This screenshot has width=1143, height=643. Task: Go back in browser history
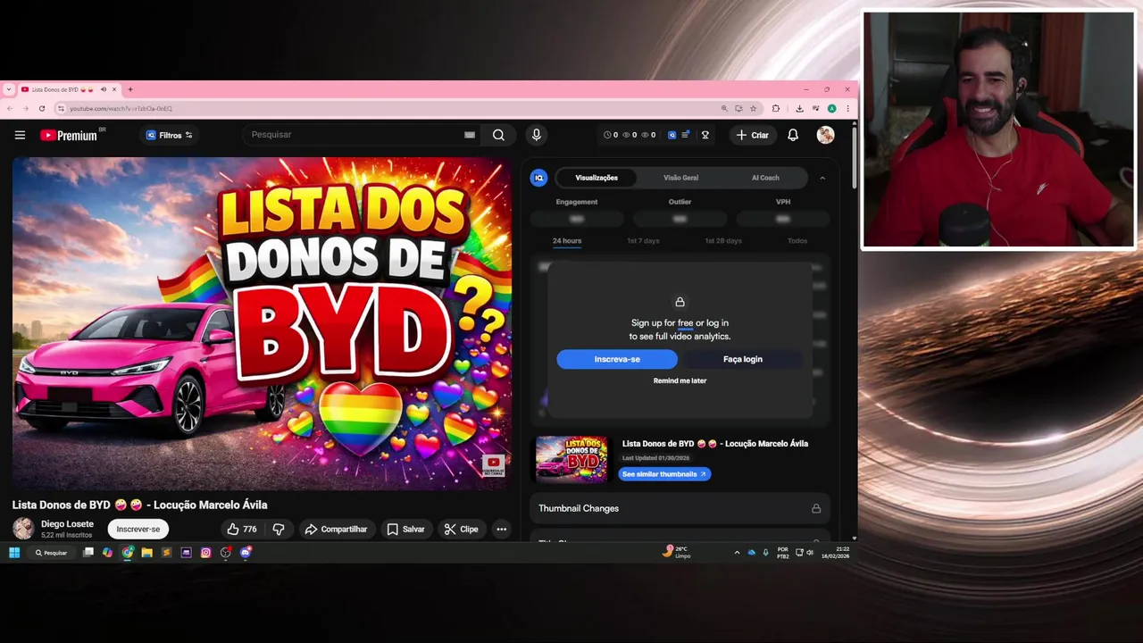[10, 108]
